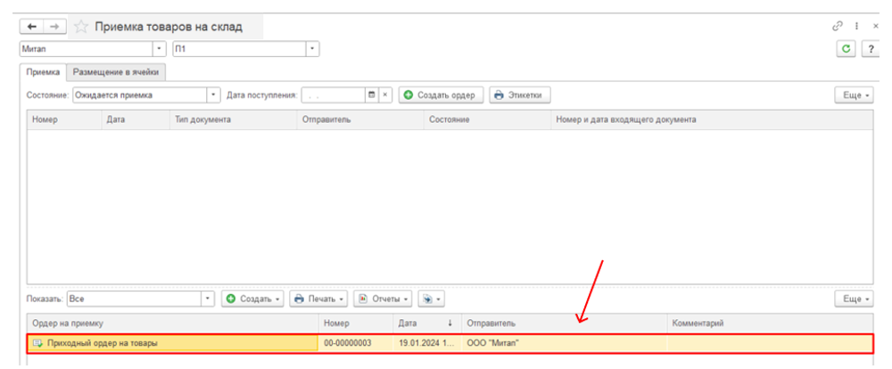Click into the Митап field
The height and width of the screenshot is (369, 892).
click(87, 49)
